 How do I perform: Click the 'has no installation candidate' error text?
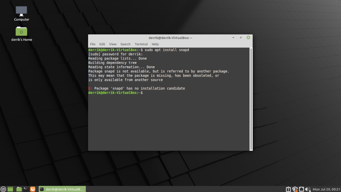[156, 88]
